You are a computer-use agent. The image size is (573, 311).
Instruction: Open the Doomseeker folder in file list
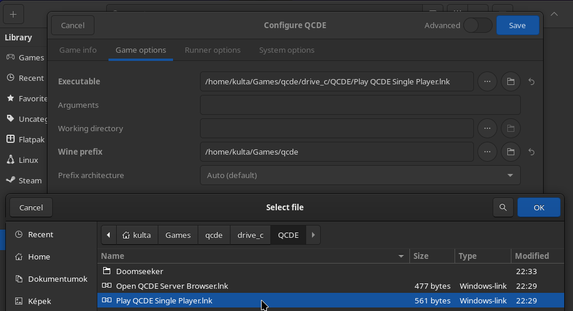coord(140,271)
